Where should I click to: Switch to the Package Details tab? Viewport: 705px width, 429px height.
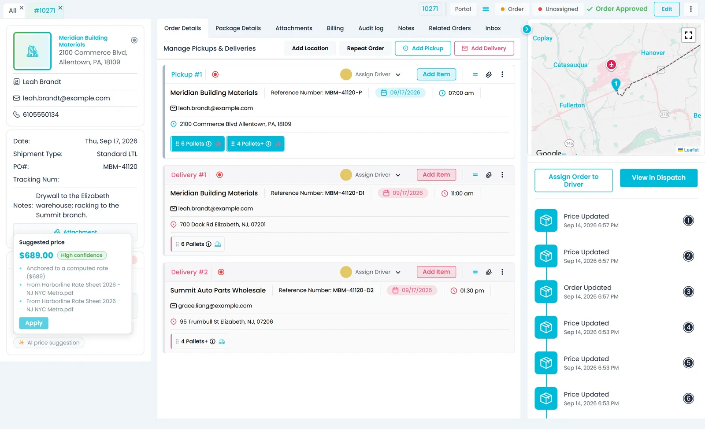pos(238,28)
